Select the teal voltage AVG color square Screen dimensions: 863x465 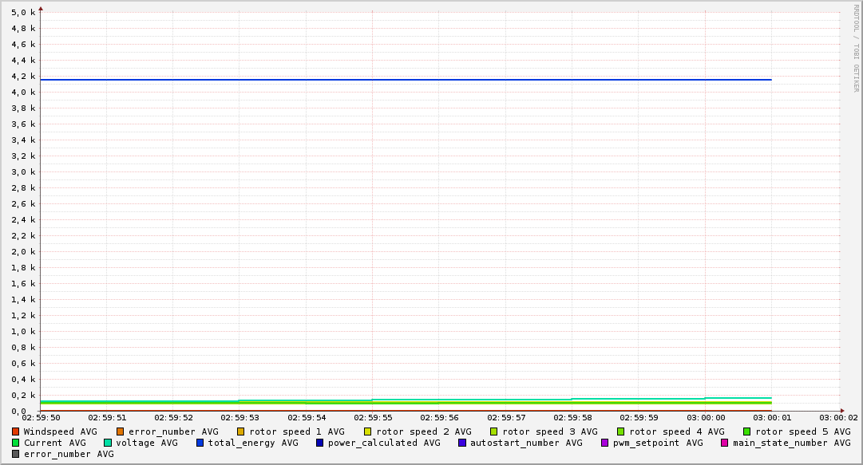108,443
